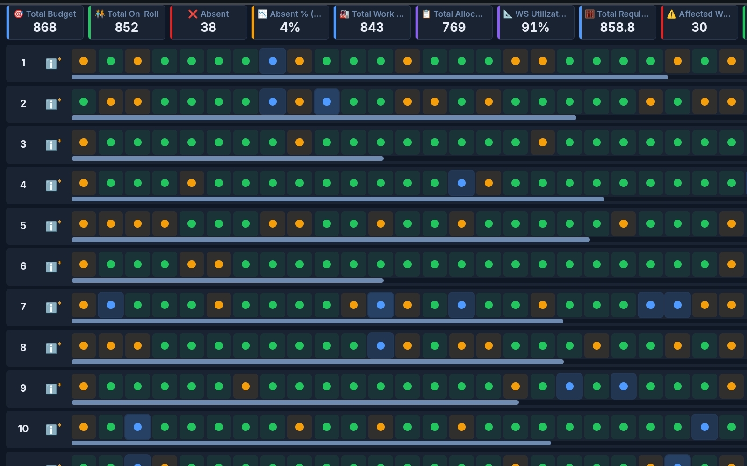The height and width of the screenshot is (466, 747).
Task: Select the only blue dot in row 8
Action: coord(381,346)
